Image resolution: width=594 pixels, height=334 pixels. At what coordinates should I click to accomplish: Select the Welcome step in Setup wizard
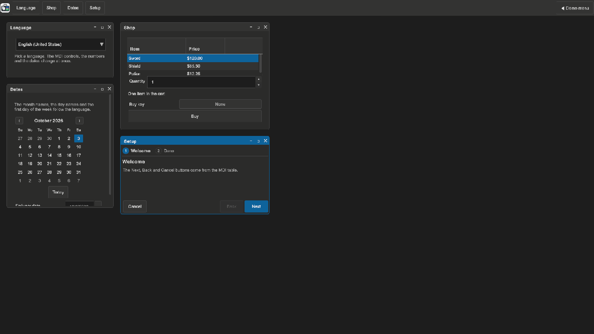pos(136,151)
